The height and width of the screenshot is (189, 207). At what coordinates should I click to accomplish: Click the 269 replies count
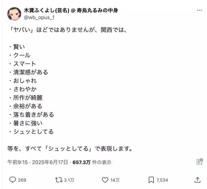(x=22, y=180)
